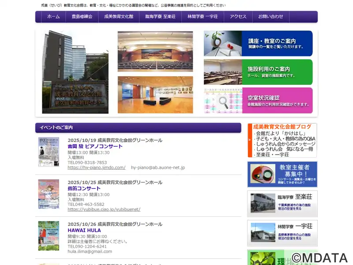Click the 吉岡 駿 ピアノコンサート title link
Screen dimensions: 353x265
pos(95,147)
